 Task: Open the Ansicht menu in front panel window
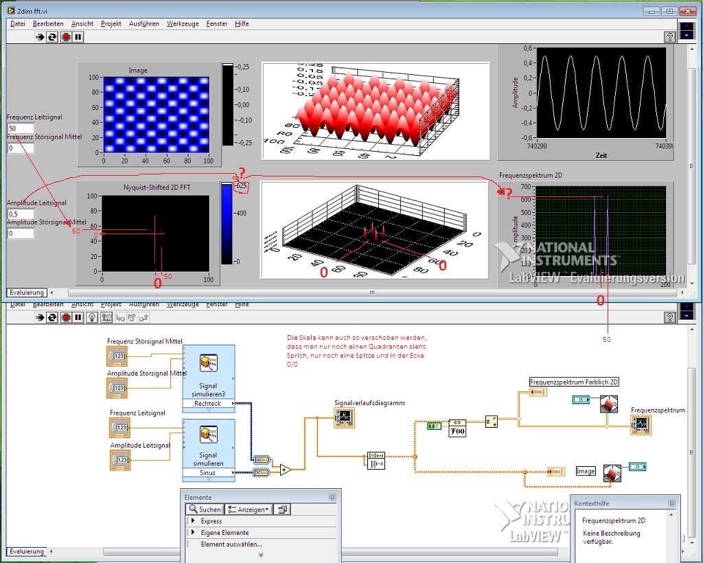(82, 24)
